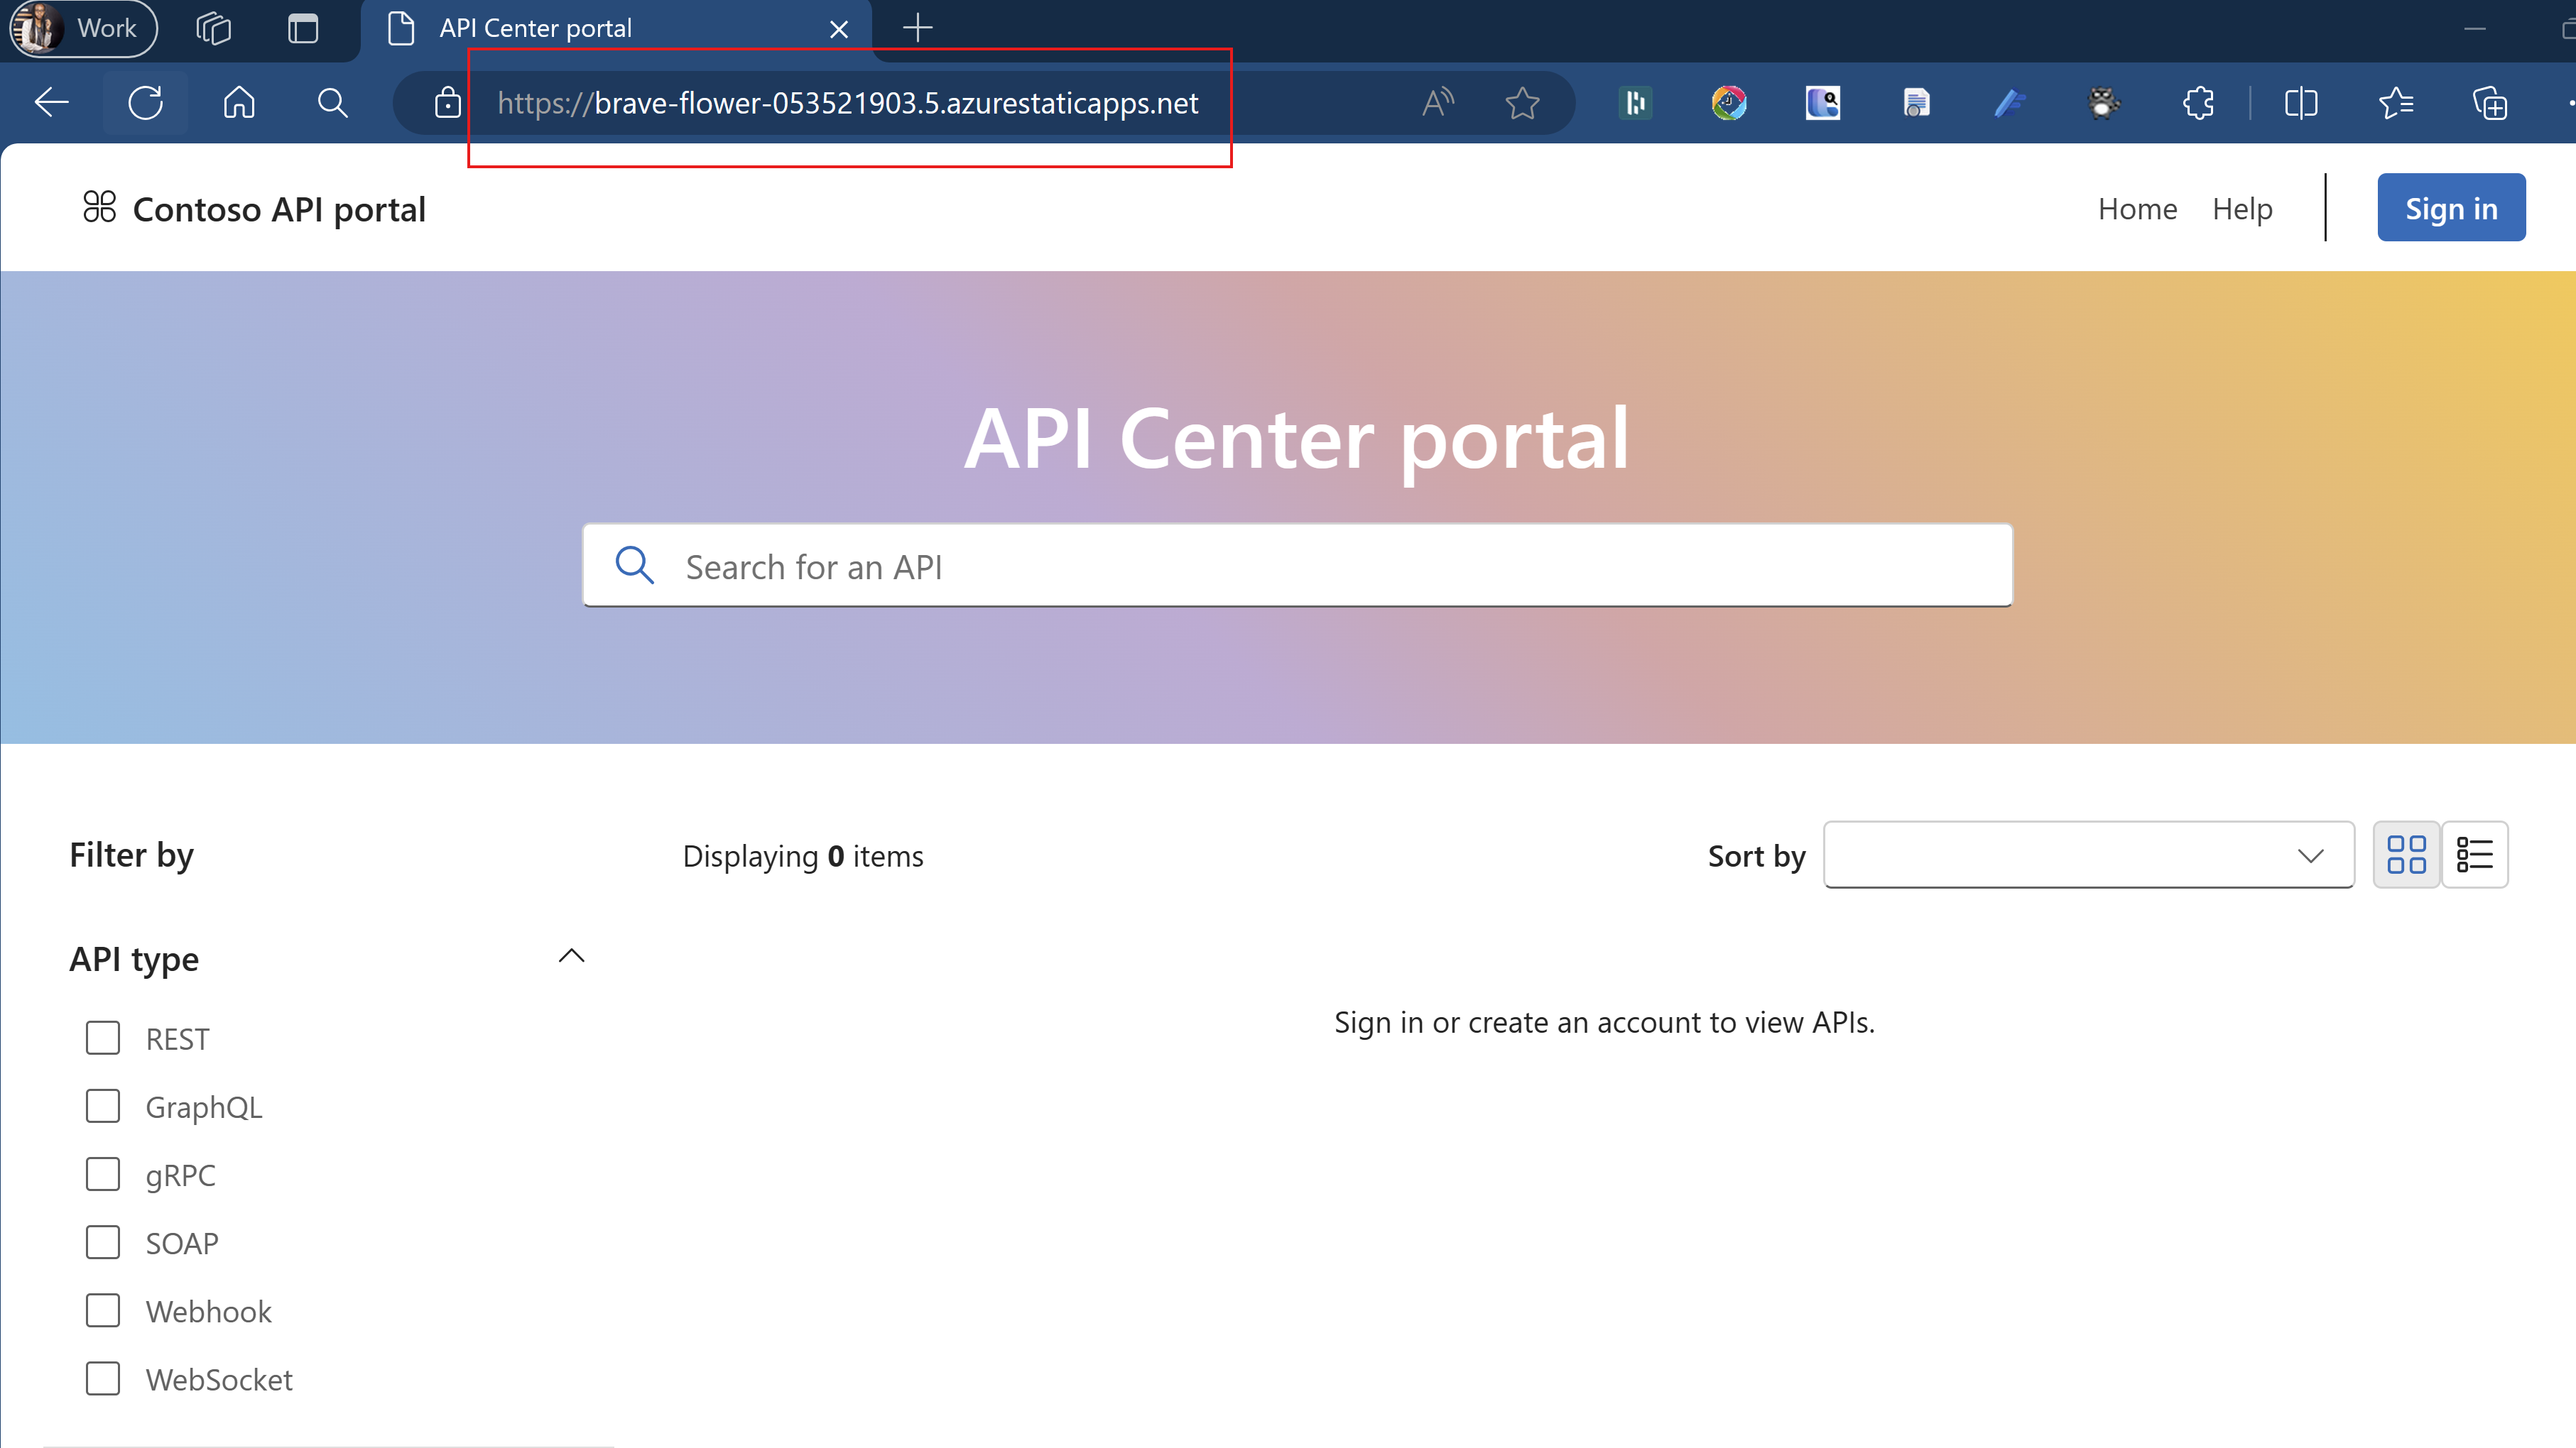This screenshot has height=1448, width=2576.
Task: Enable the GraphQL filter checkbox
Action: coord(102,1107)
